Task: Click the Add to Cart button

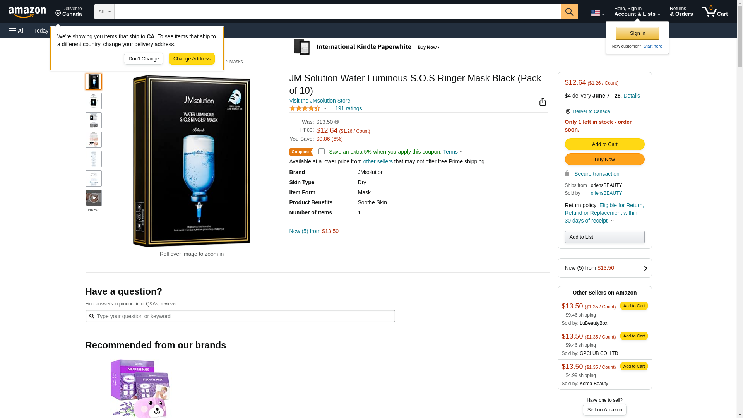Action: [x=604, y=144]
